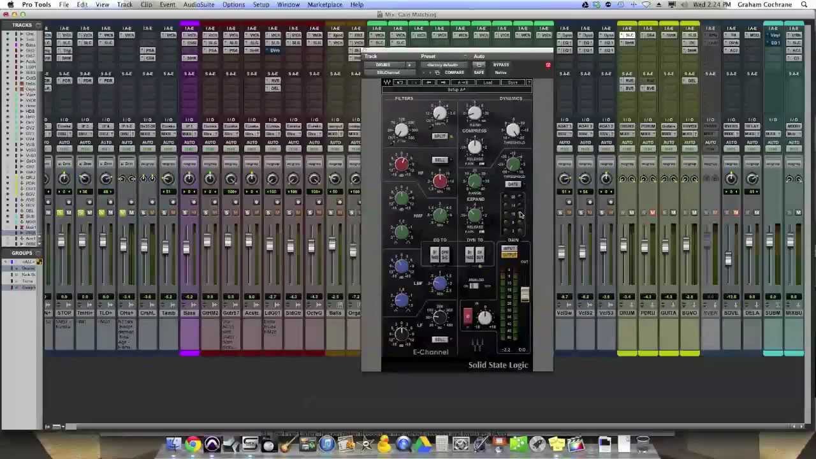Open the Preset section menu arrow
This screenshot has height=459, width=816.
click(x=465, y=56)
